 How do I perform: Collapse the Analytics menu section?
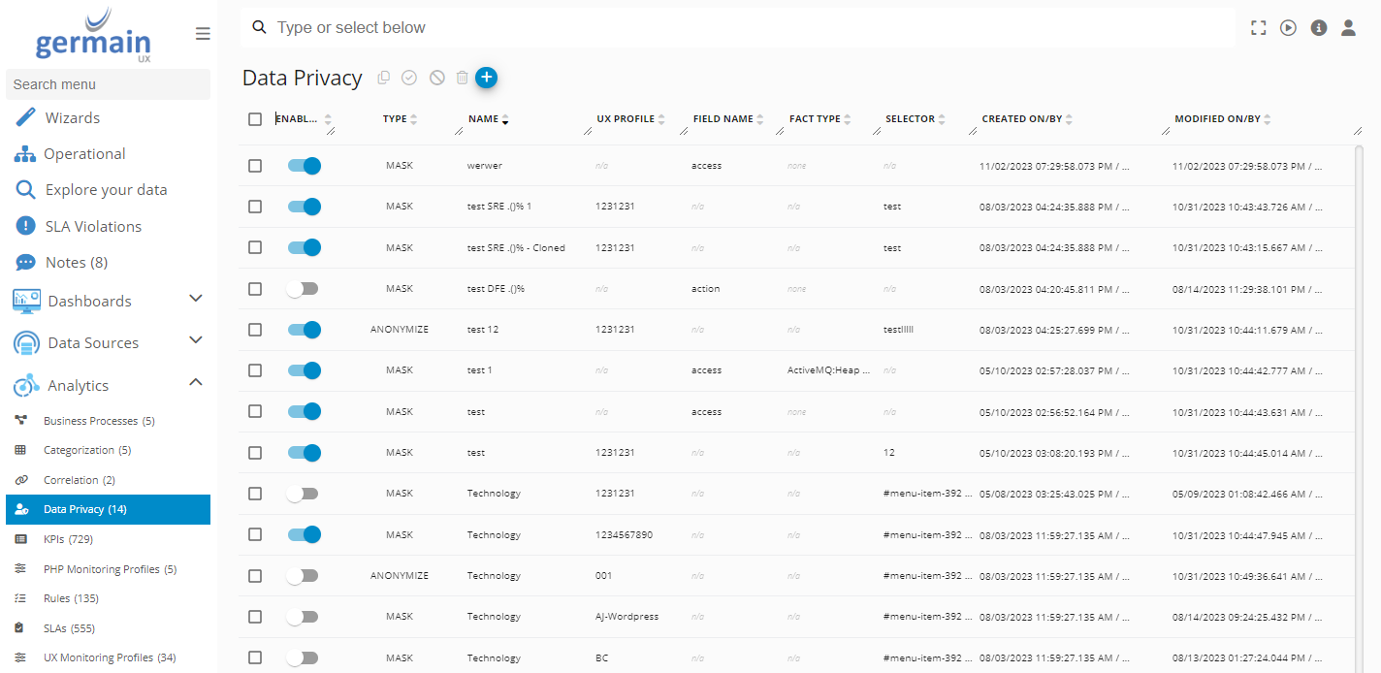[195, 383]
